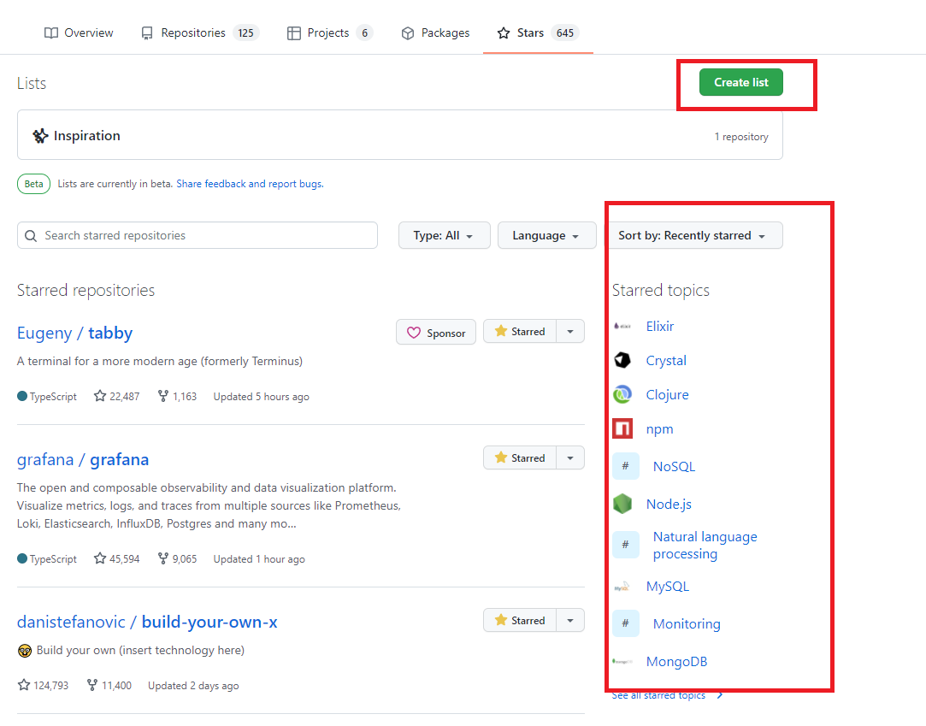Click the Elixir topic logo icon

(622, 327)
